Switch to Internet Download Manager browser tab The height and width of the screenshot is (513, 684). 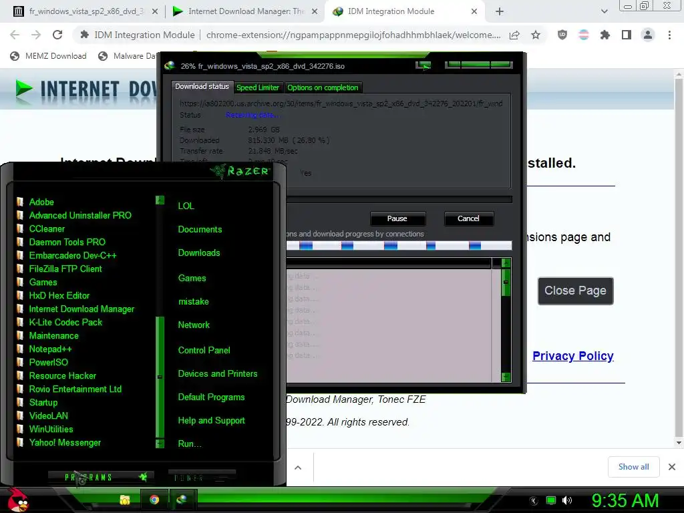coord(246,11)
